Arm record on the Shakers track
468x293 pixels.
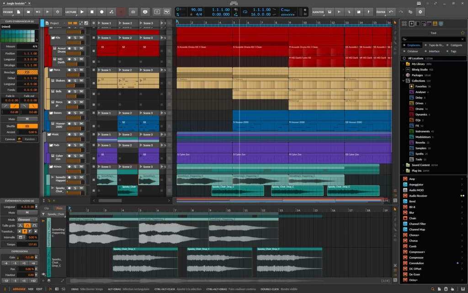[69, 81]
